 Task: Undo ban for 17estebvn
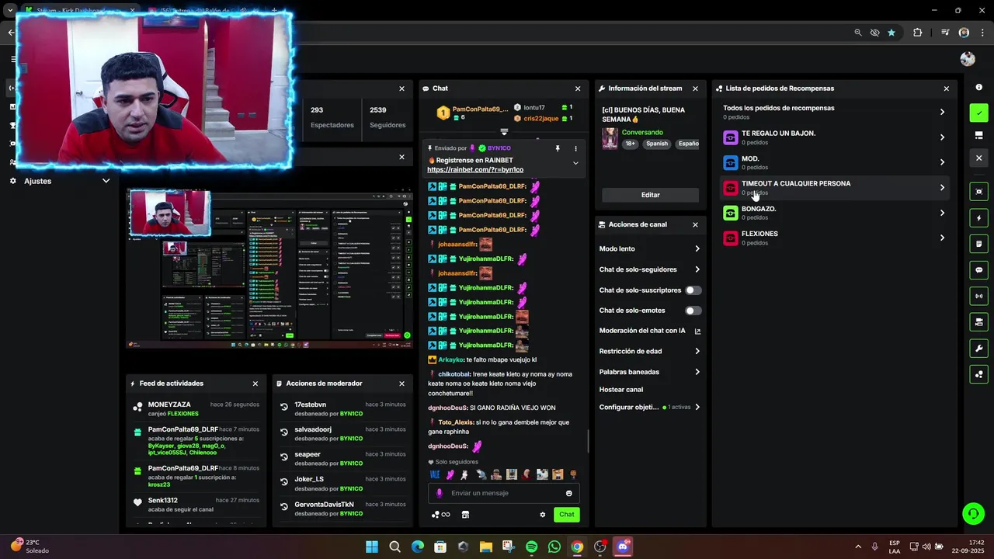pyautogui.click(x=285, y=405)
